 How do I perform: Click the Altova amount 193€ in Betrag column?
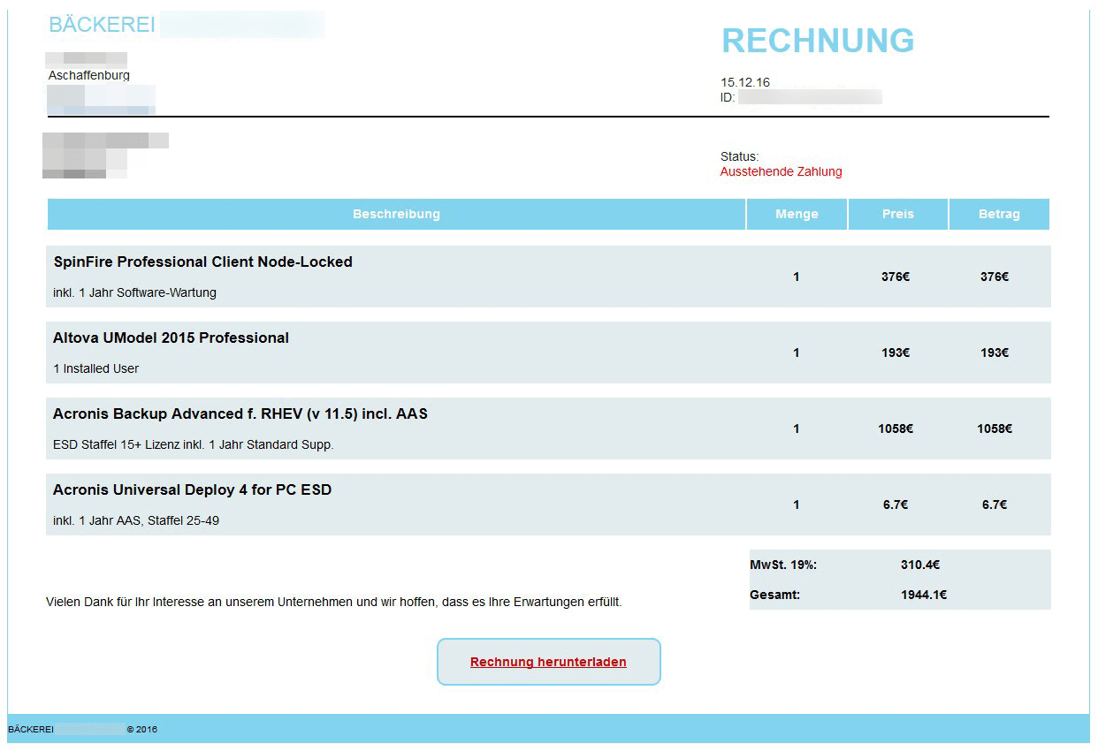(x=995, y=353)
